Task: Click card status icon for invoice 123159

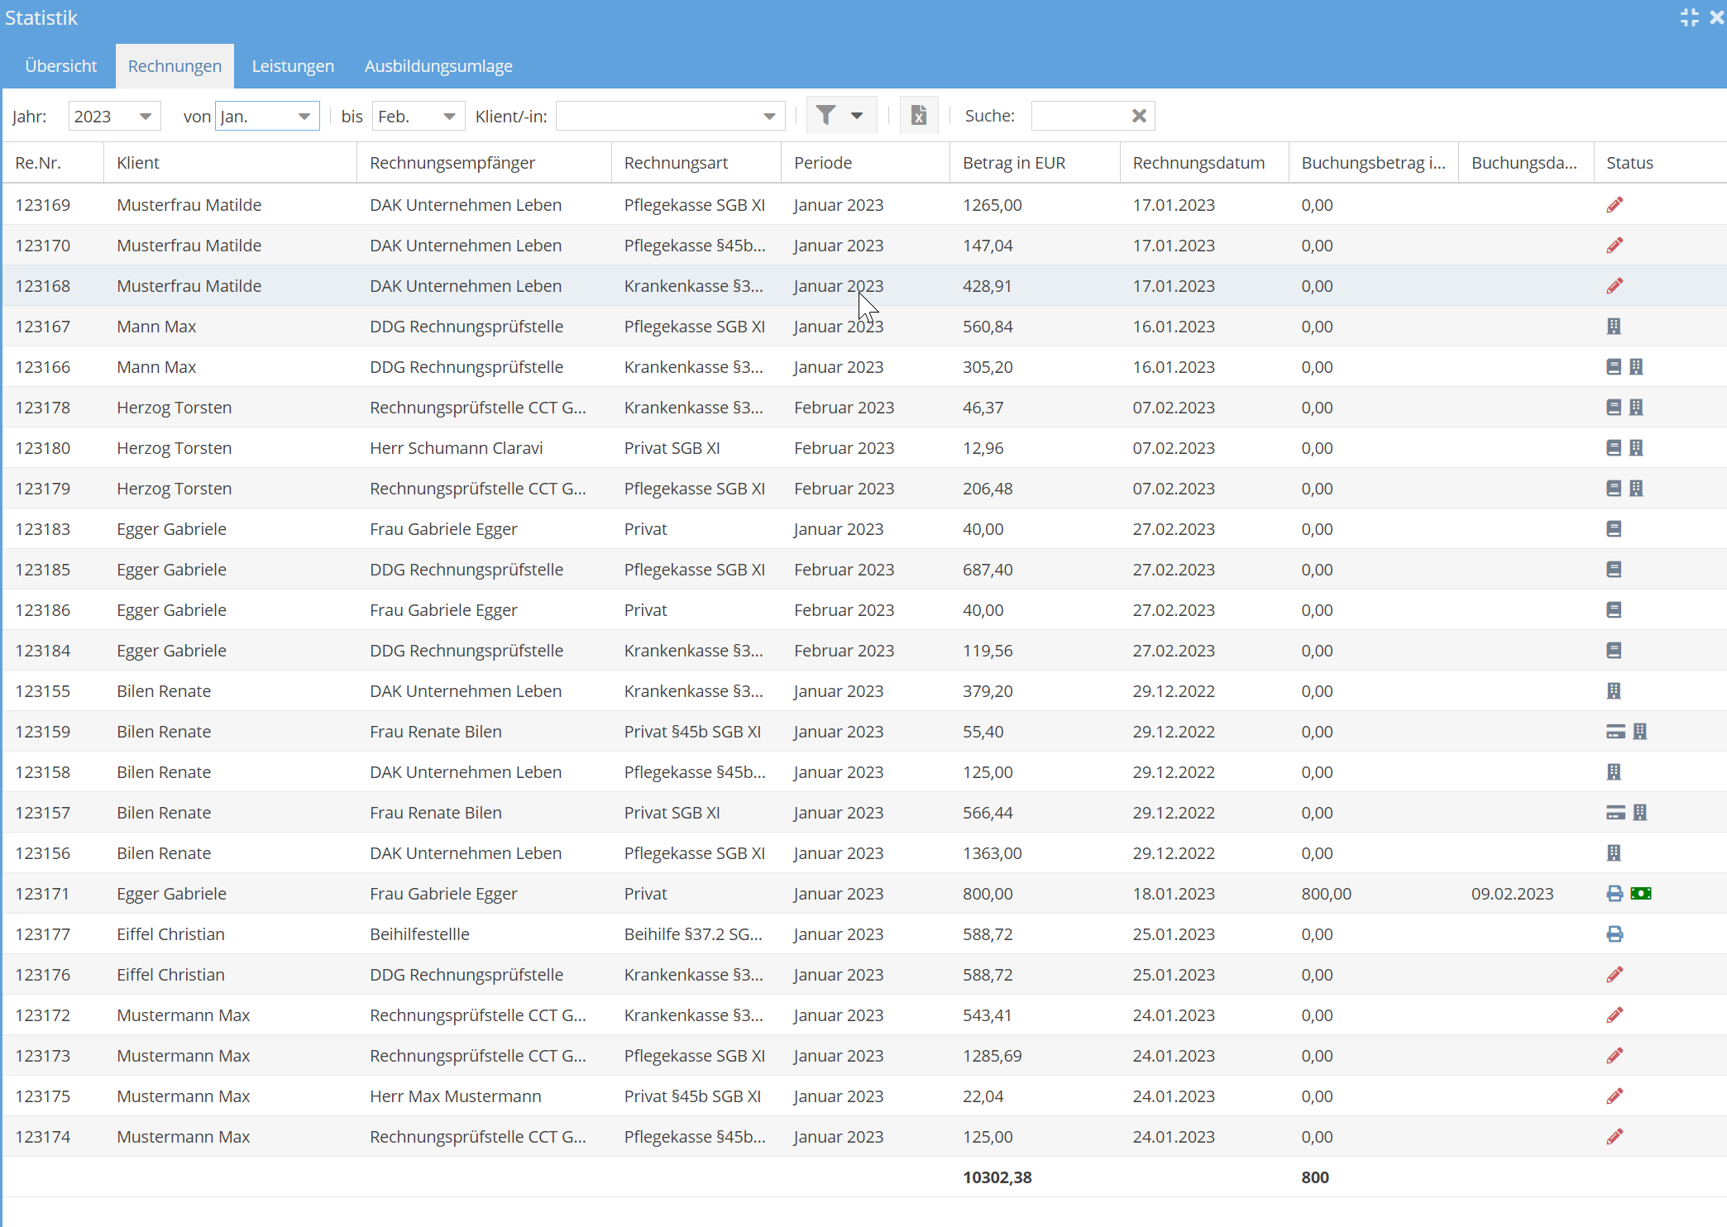Action: point(1615,732)
